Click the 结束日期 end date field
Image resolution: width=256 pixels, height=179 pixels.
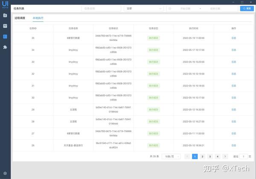pyautogui.click(x=215, y=9)
